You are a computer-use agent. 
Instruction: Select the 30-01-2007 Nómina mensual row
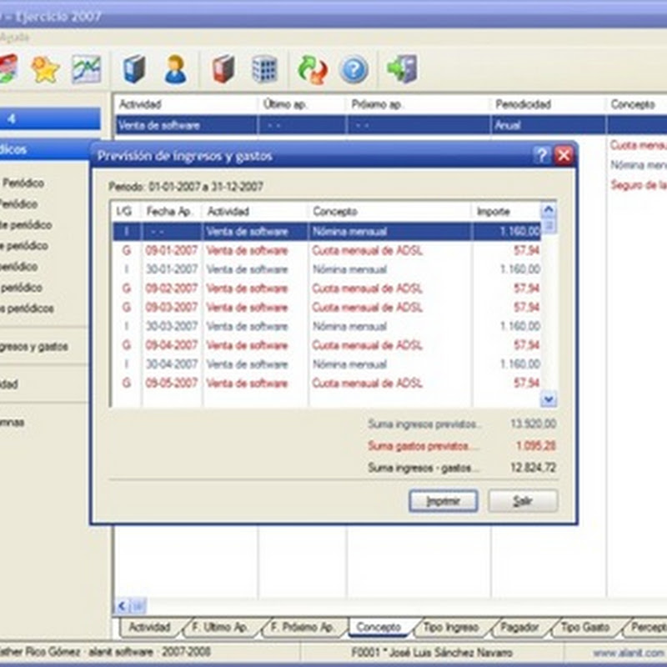pyautogui.click(x=327, y=269)
